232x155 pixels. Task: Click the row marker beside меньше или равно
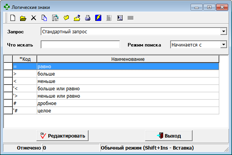[x=8, y=96]
